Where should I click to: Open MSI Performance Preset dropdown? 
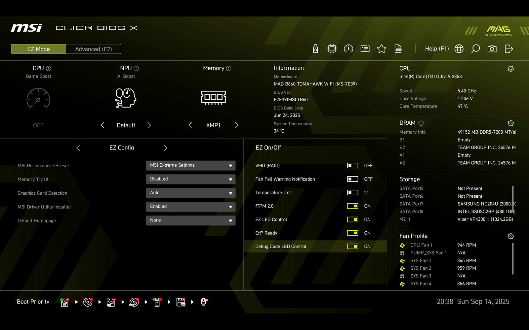pos(191,165)
